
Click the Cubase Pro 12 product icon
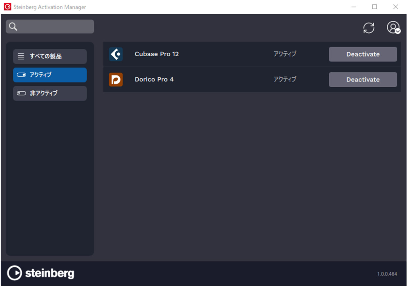pos(116,54)
